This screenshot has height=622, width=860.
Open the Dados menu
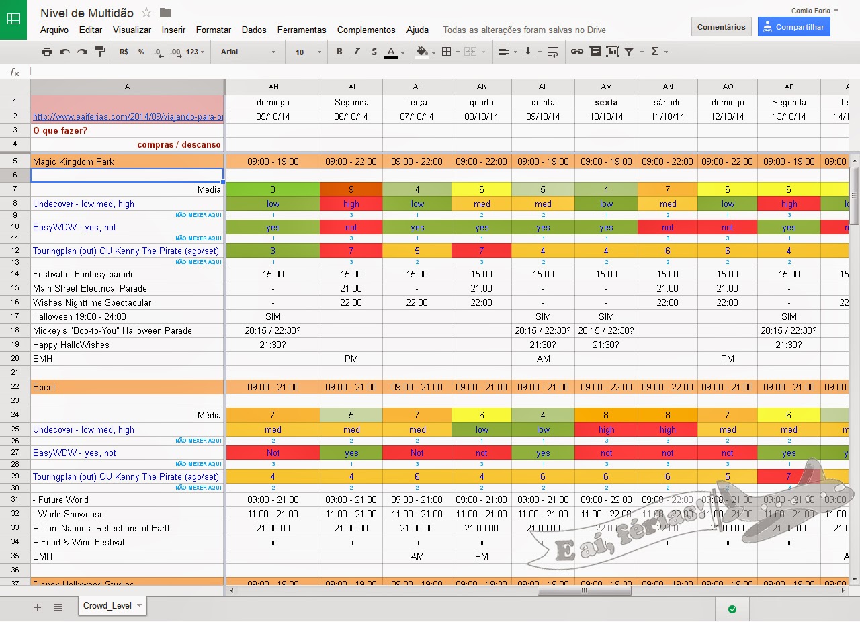[254, 30]
